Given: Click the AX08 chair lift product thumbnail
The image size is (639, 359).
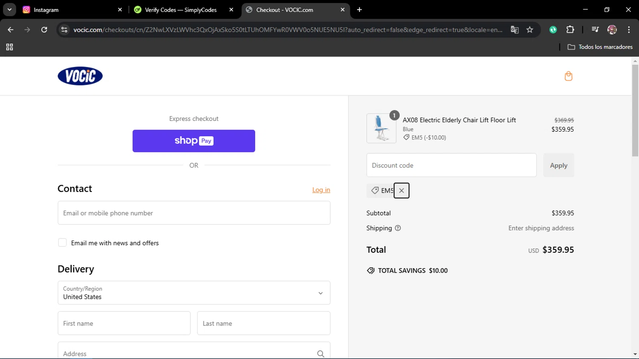Looking at the screenshot, I should [381, 128].
